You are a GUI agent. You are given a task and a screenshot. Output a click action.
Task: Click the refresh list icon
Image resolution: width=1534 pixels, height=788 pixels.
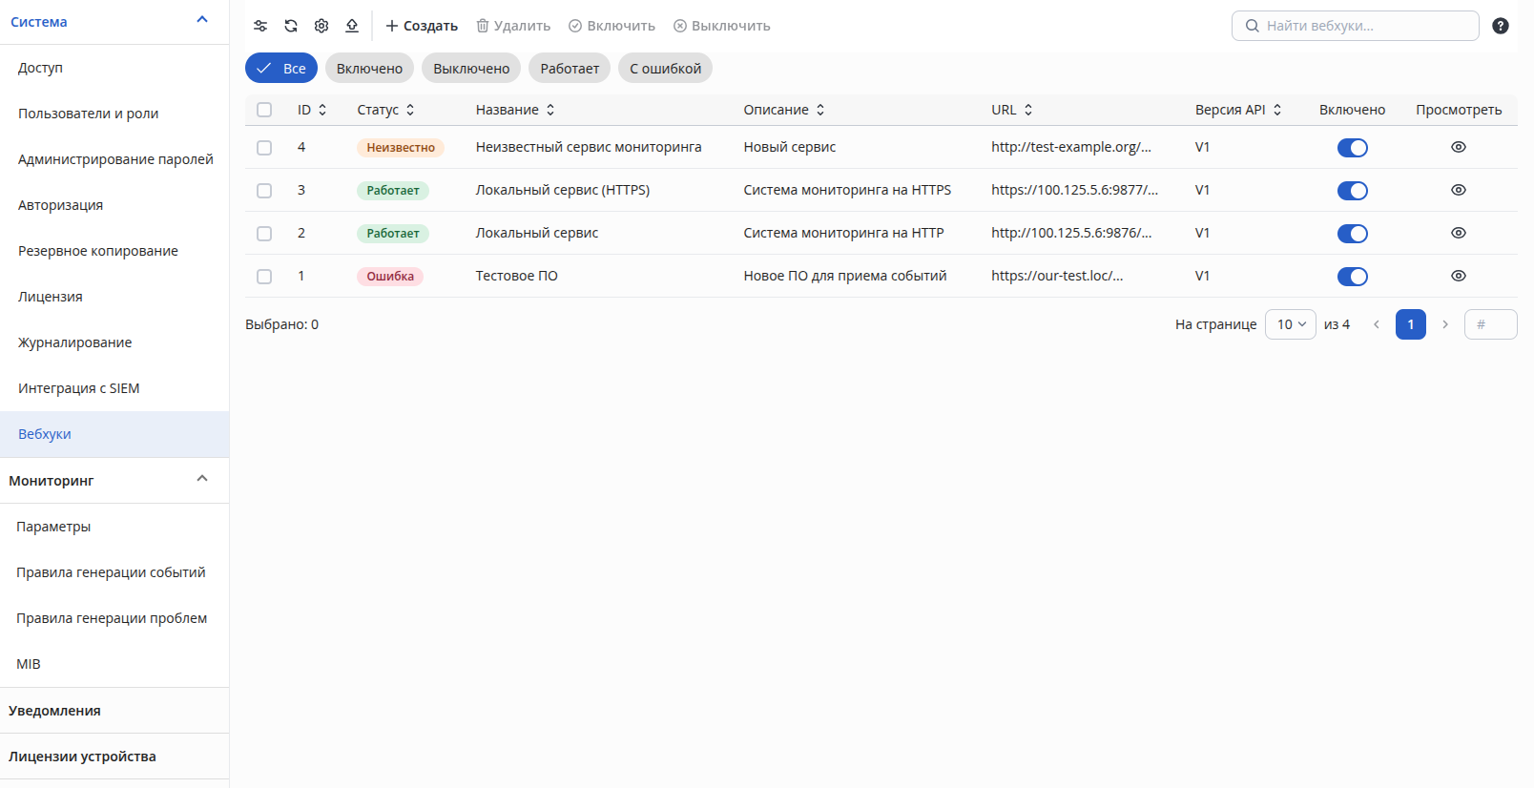291,26
